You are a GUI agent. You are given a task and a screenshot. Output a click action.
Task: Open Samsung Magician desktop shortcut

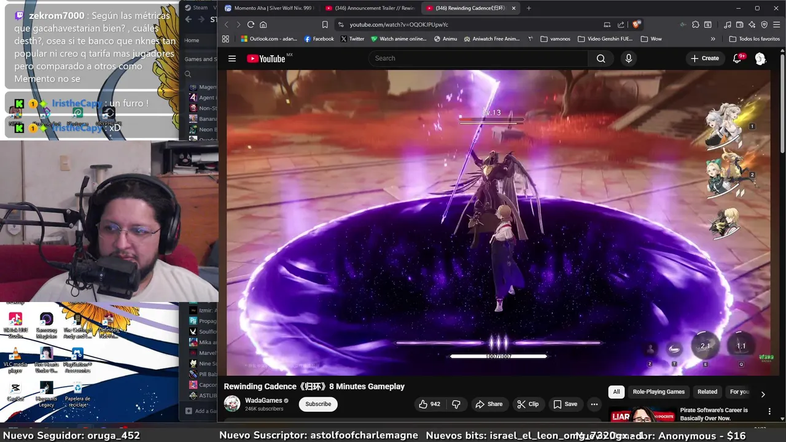(46, 325)
